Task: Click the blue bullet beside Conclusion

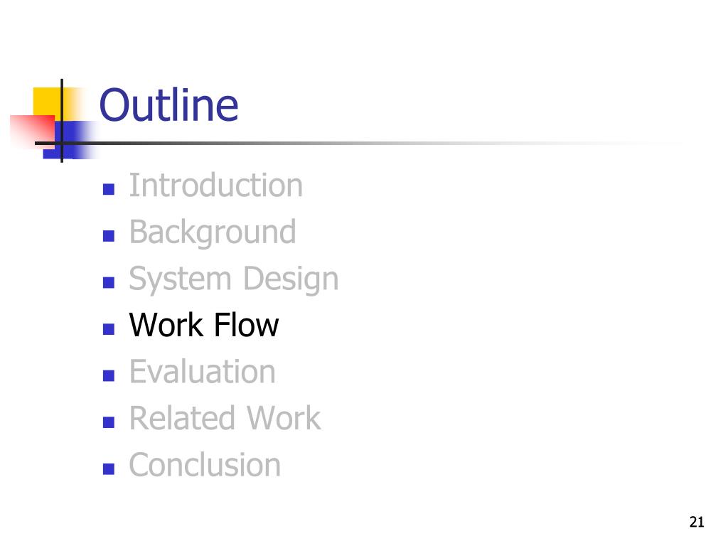Action: coord(109,469)
